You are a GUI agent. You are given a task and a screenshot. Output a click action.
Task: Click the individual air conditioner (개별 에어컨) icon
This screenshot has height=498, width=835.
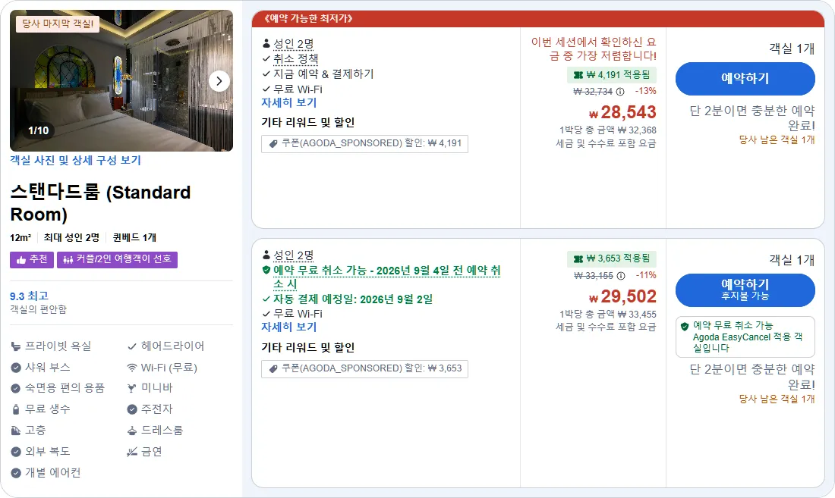[15, 473]
